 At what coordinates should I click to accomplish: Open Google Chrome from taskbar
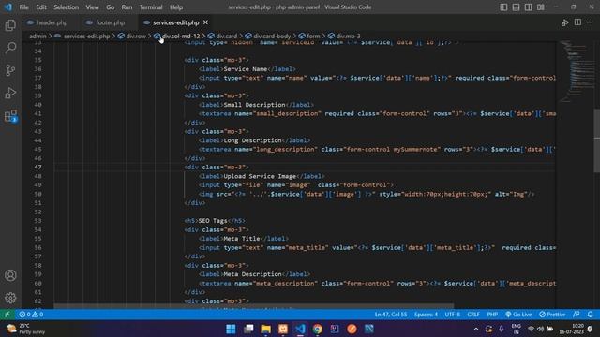317,329
